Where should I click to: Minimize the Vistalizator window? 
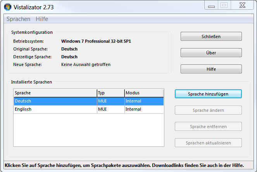[x=211, y=5]
